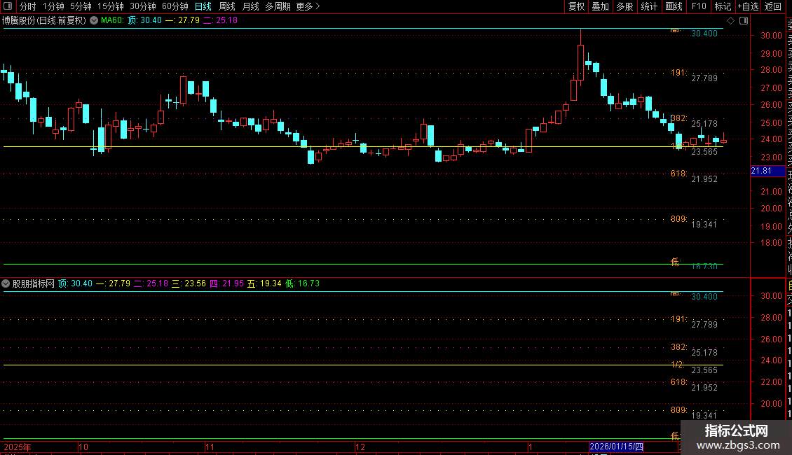Click the 三: 23.56 value in sub-chart header
Viewport: 792px width, 455px height.
pyautogui.click(x=189, y=283)
